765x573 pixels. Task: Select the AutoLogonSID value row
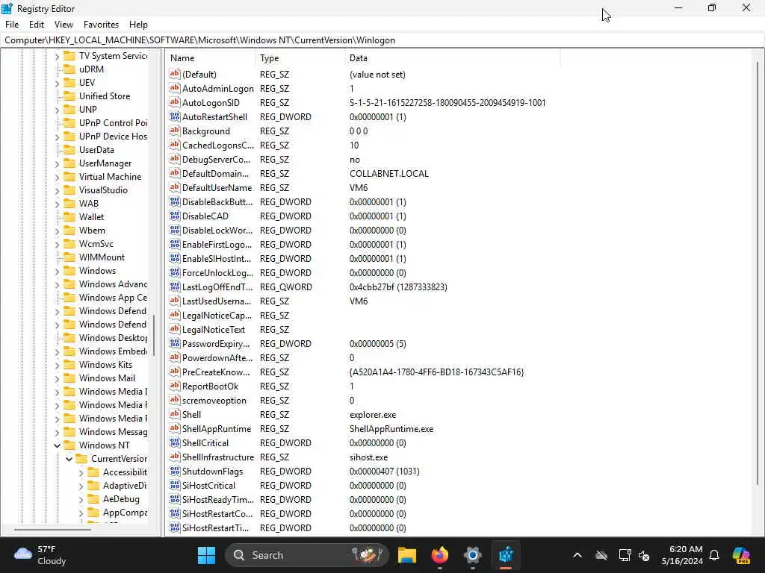357,102
